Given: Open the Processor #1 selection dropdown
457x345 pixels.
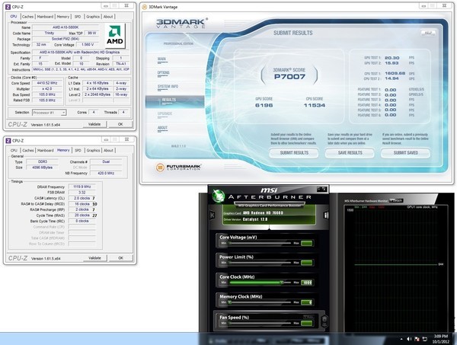Looking at the screenshot, I should [50, 113].
